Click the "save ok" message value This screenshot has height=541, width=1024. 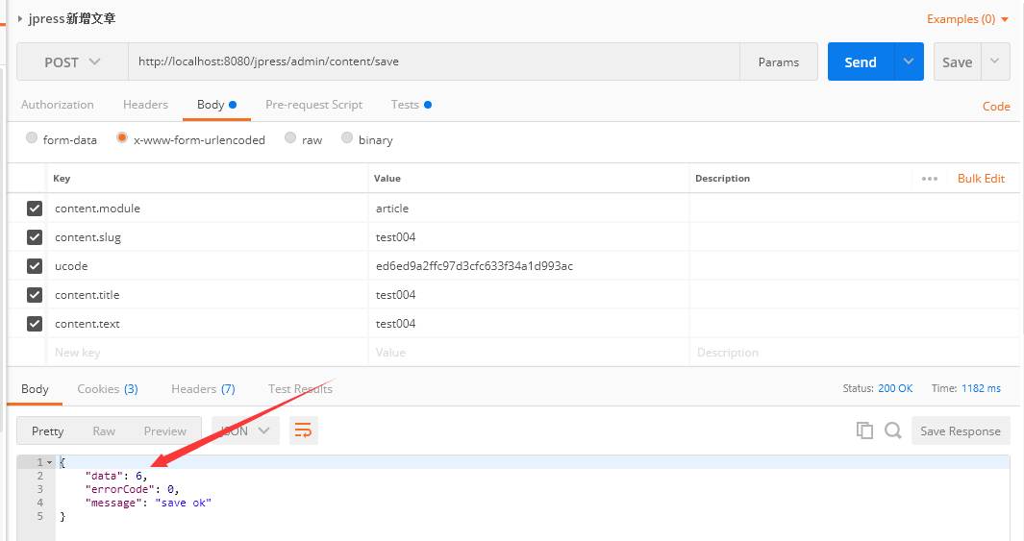183,503
